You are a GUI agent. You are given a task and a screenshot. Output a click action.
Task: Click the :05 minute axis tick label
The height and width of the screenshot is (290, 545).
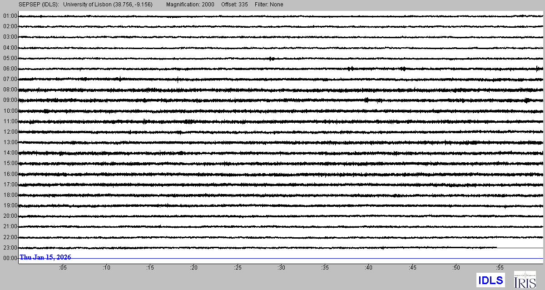(63, 268)
